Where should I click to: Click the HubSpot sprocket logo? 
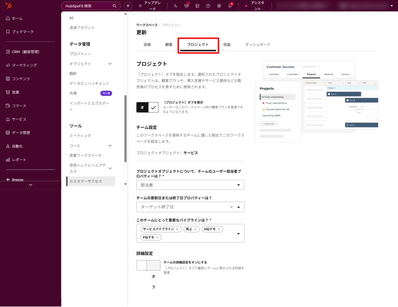click(x=9, y=5)
